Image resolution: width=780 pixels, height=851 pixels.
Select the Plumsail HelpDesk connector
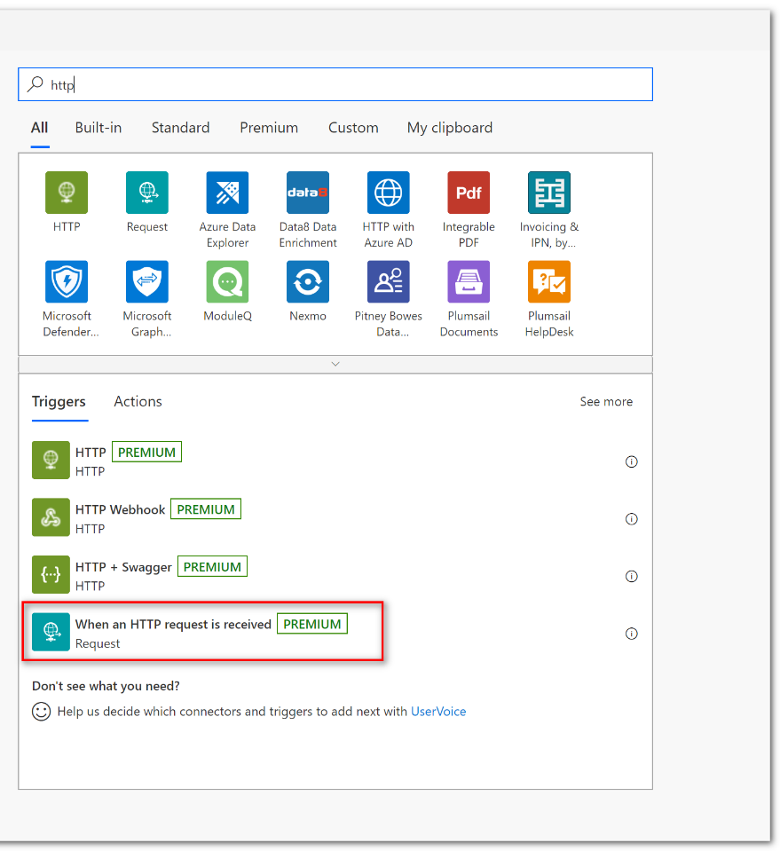548,281
